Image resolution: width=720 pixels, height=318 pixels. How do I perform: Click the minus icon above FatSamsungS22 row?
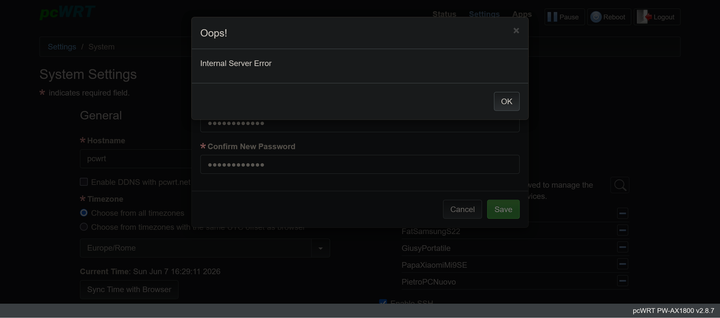coord(623,213)
